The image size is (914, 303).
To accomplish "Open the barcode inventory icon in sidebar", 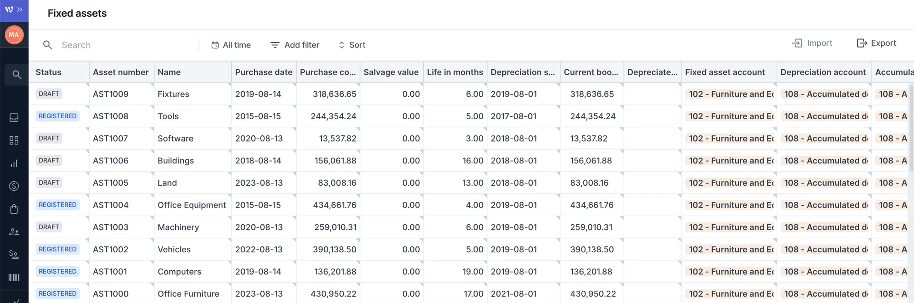I will (14, 277).
